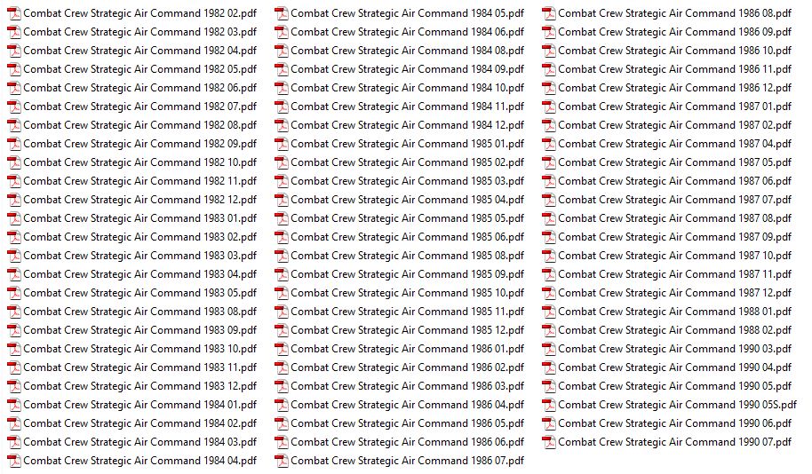Select the 1984 12.pdf file name
Image resolution: width=812 pixels, height=474 pixels.
(407, 125)
